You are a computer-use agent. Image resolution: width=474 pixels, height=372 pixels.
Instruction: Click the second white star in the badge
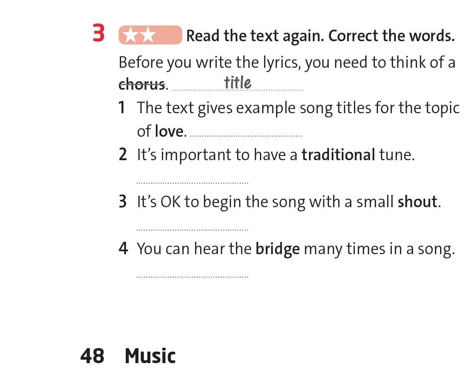(x=149, y=35)
